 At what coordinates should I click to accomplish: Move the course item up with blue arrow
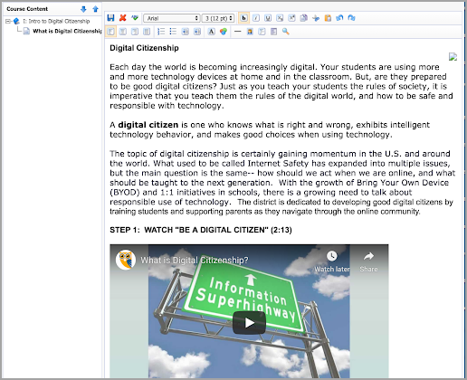tap(95, 9)
